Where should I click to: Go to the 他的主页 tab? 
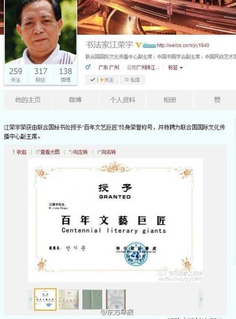pyautogui.click(x=28, y=100)
